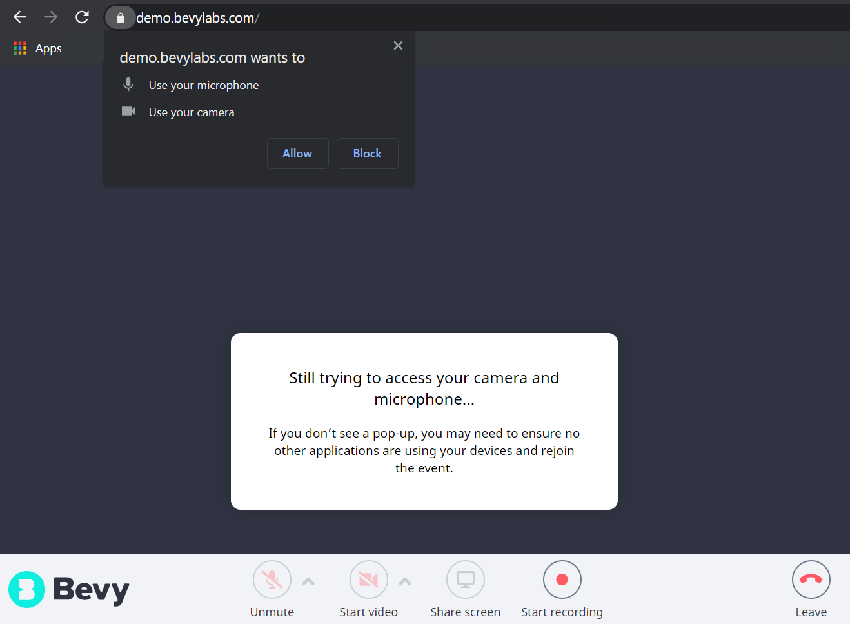Allow microphone and camera access
The image size is (850, 624).
click(297, 154)
